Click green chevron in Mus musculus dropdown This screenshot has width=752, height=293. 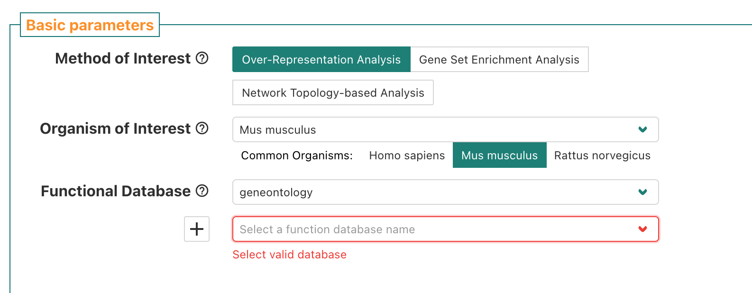click(x=642, y=129)
